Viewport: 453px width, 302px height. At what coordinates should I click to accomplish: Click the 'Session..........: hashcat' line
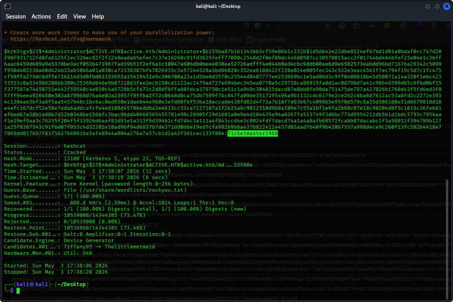click(45, 146)
